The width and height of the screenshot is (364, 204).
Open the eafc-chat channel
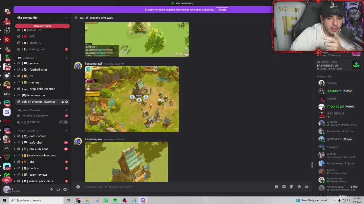coord(42,143)
